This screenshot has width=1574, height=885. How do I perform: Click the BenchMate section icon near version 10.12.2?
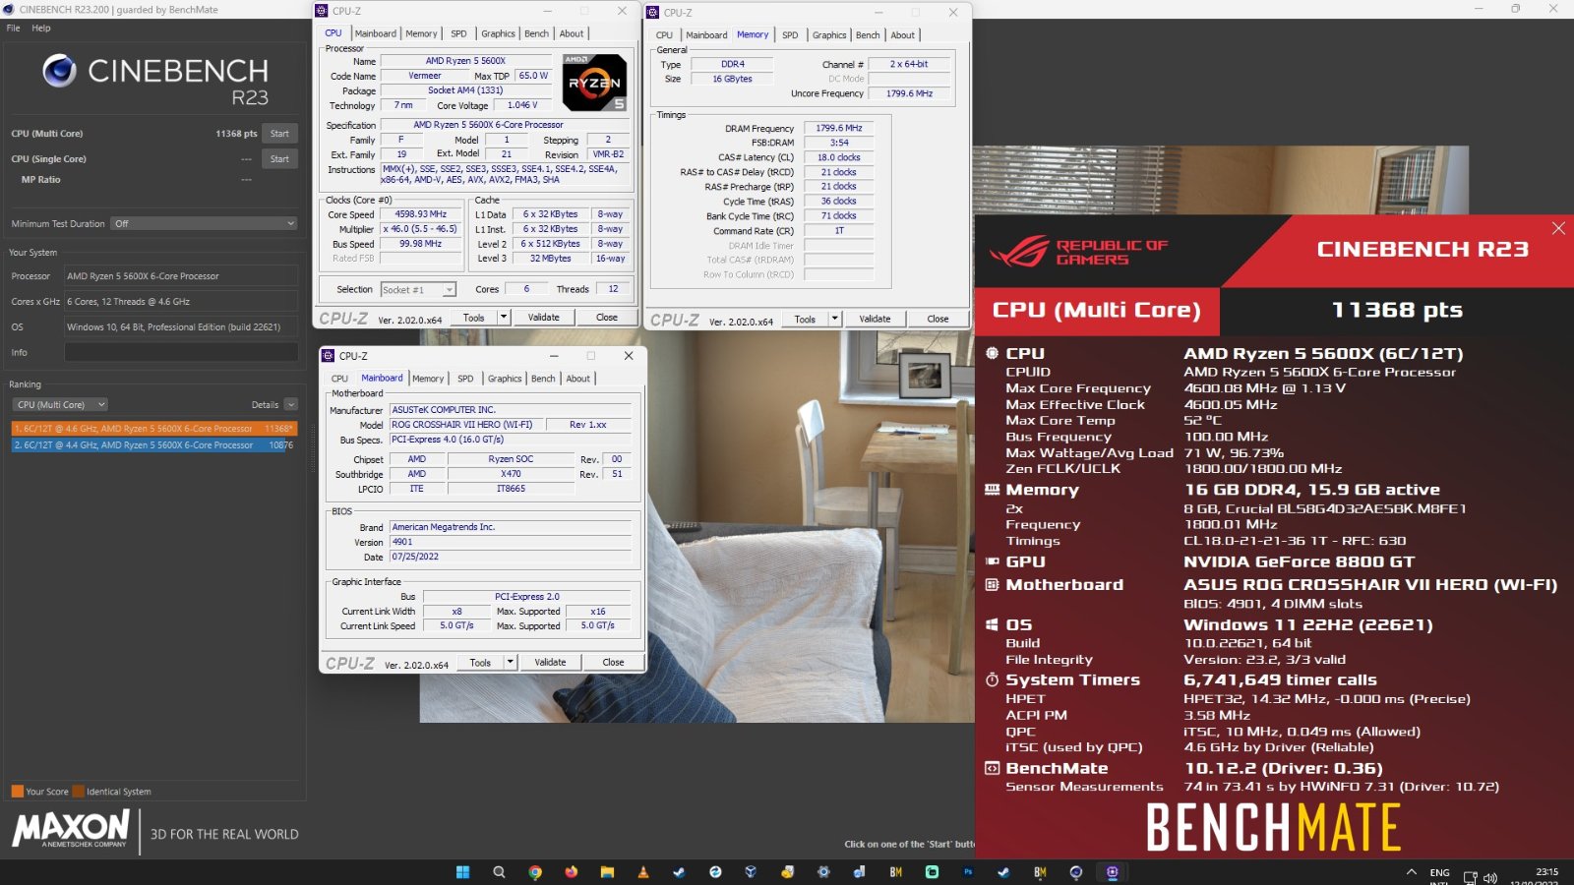992,768
